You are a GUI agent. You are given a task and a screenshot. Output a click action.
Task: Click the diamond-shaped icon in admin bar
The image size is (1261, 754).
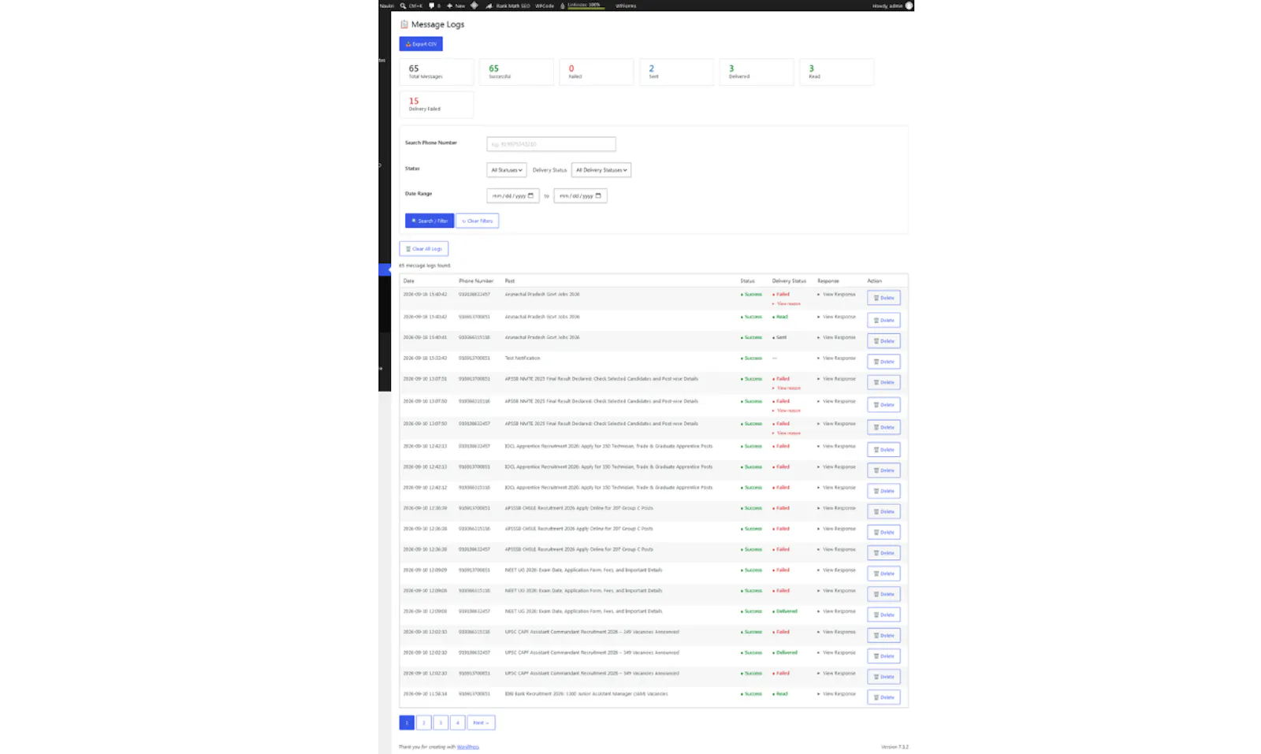474,6
